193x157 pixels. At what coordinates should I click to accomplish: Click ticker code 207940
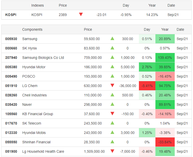11,58
